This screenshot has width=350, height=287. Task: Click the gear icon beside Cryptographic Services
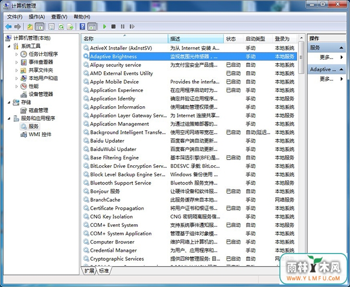tap(86, 259)
